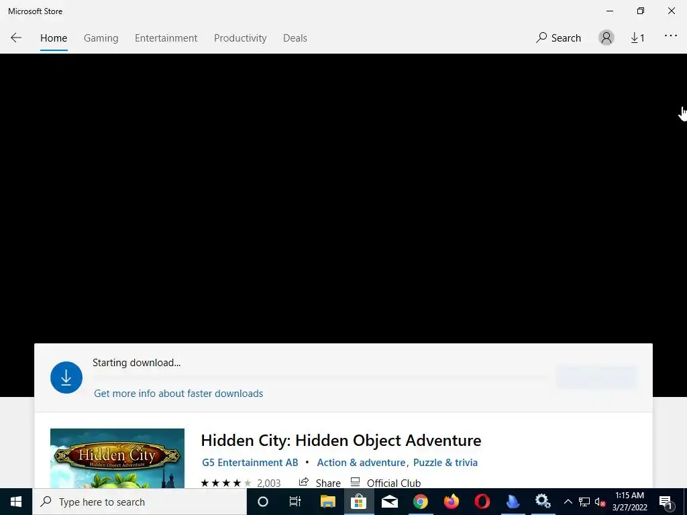Screen dimensions: 687x515
Task: Open File Explorer from the taskbar
Action: tap(327, 502)
